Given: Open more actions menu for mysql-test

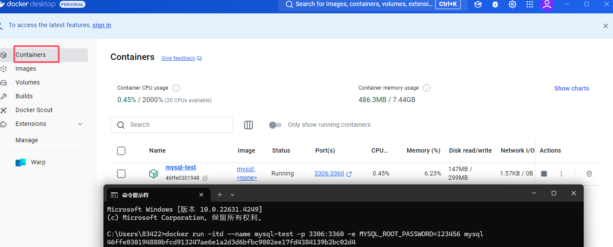Looking at the screenshot, I should click(x=561, y=174).
